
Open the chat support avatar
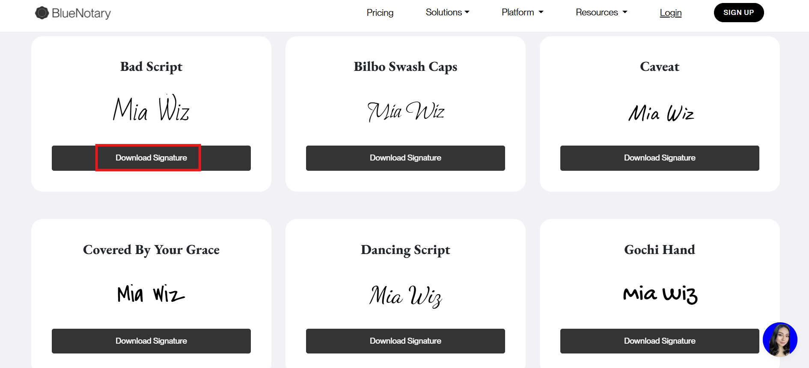tap(779, 339)
